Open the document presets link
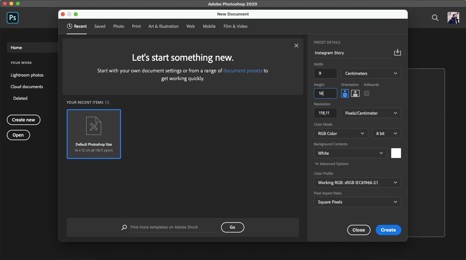The height and width of the screenshot is (260, 466). 243,71
